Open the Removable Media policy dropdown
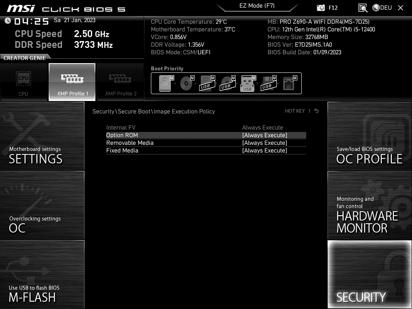This screenshot has width=412, height=309. coord(265,143)
